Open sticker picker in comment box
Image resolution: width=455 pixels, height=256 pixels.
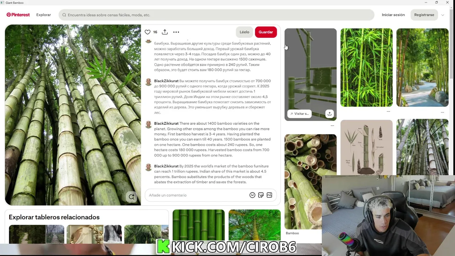point(261,195)
